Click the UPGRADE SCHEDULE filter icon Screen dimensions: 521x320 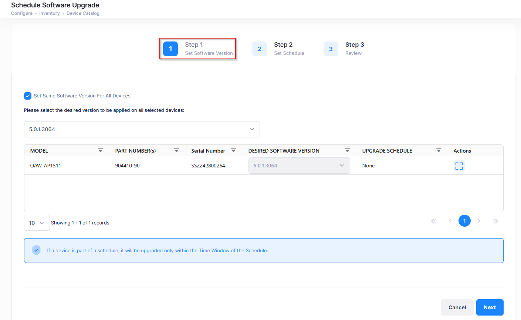click(439, 150)
